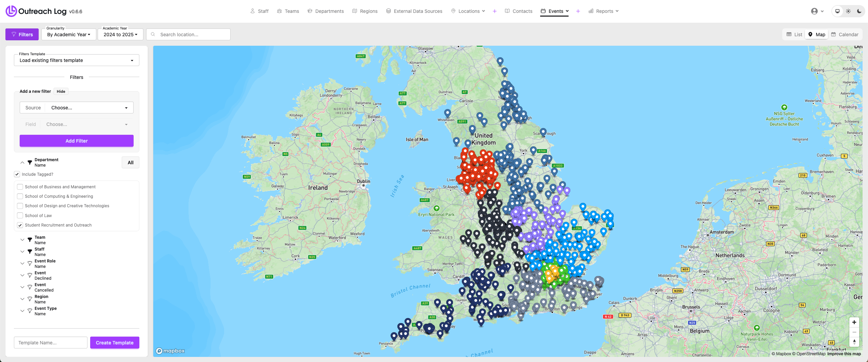Select system theme monitor icon
This screenshot has height=362, width=868.
point(837,11)
